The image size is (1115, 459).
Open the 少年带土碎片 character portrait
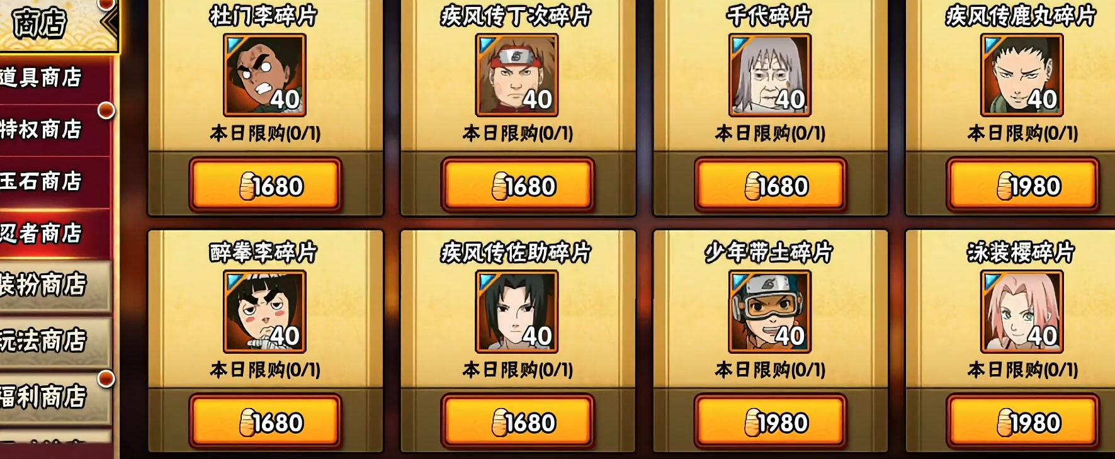coord(769,312)
